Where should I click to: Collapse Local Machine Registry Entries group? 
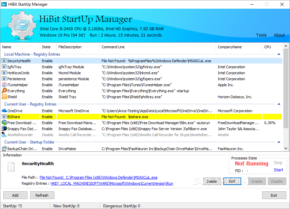click(279, 54)
